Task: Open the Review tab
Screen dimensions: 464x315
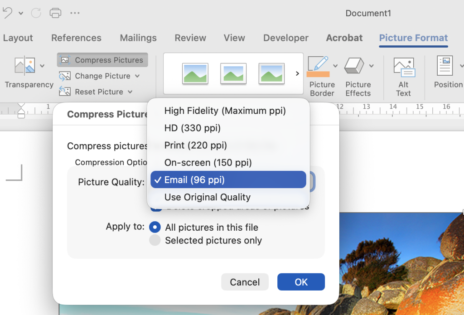Action: point(190,38)
